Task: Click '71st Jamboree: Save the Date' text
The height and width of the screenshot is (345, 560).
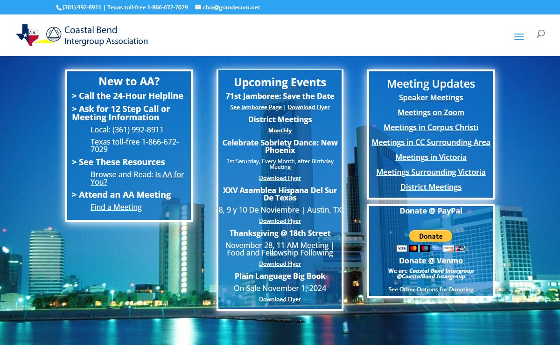Action: click(280, 96)
